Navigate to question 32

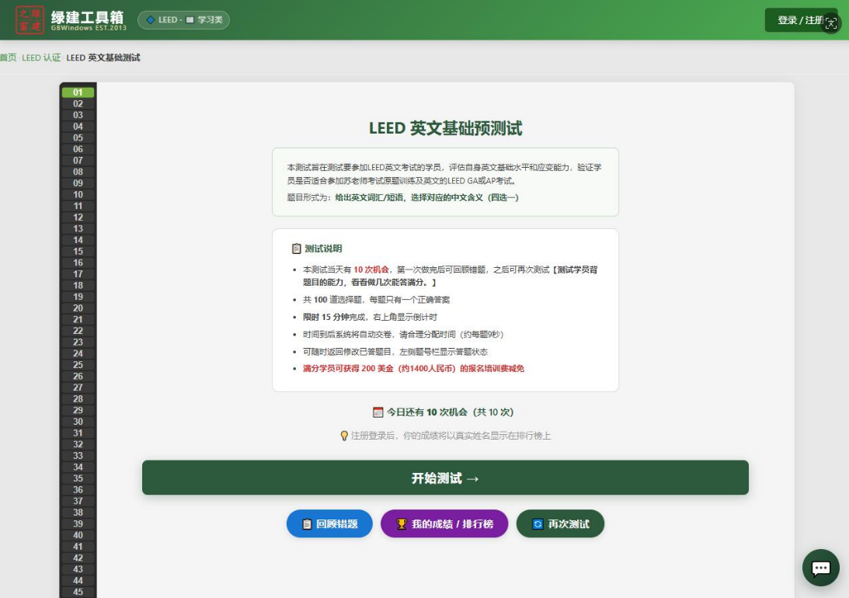point(78,445)
